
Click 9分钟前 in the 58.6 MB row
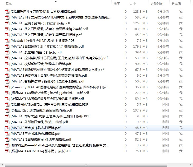coord(163,17)
